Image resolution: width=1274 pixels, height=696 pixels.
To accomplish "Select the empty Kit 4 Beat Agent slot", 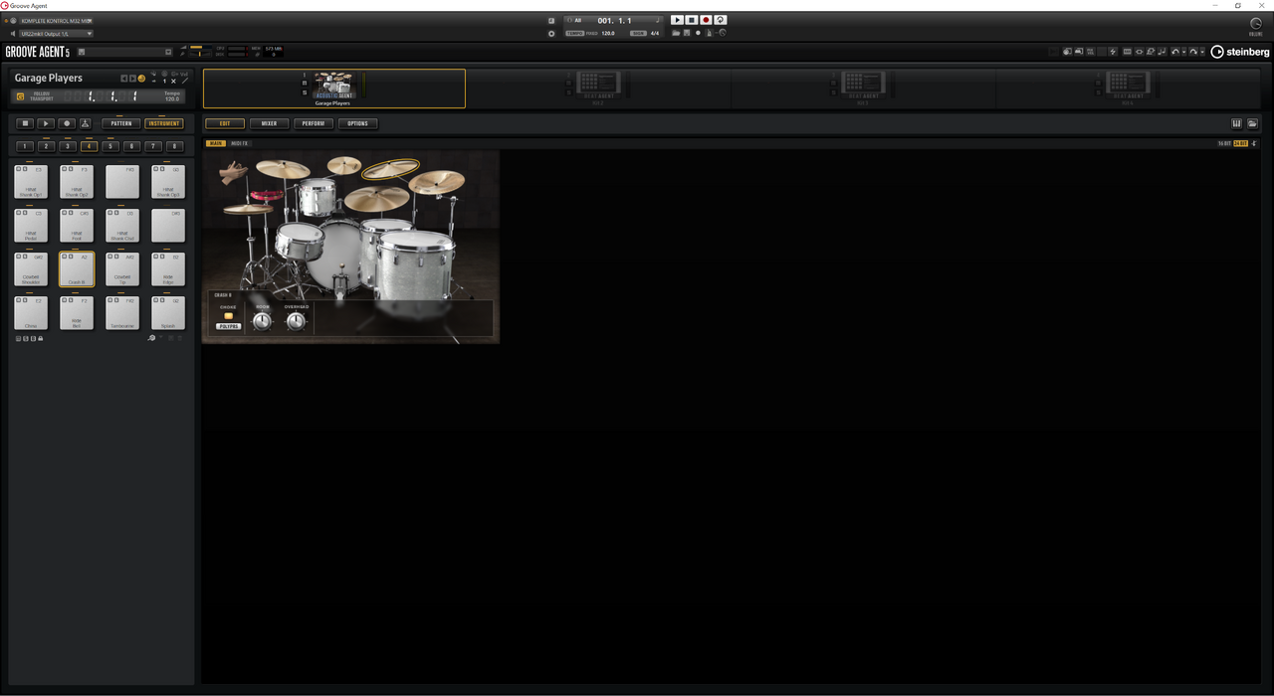I will click(x=1128, y=88).
